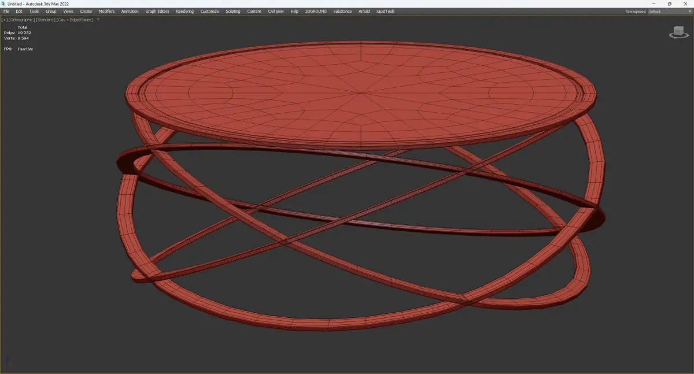
Task: Click the 3ds Max application icon in title bar
Action: point(3,3)
